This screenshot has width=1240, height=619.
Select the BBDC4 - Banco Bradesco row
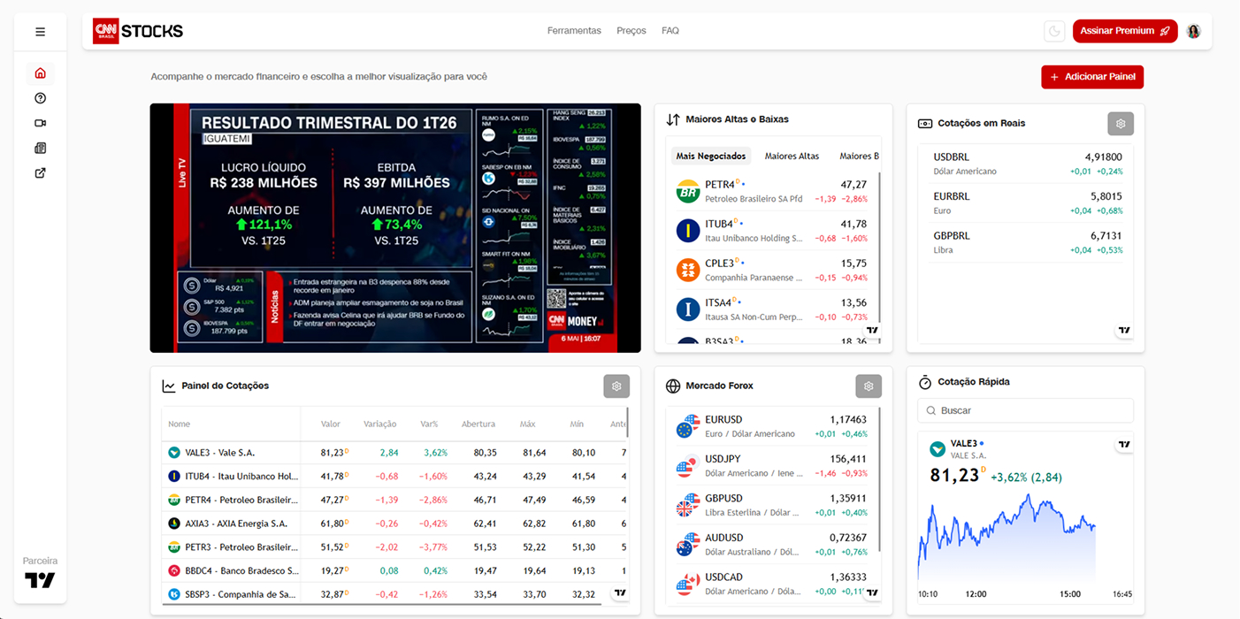[x=394, y=571]
